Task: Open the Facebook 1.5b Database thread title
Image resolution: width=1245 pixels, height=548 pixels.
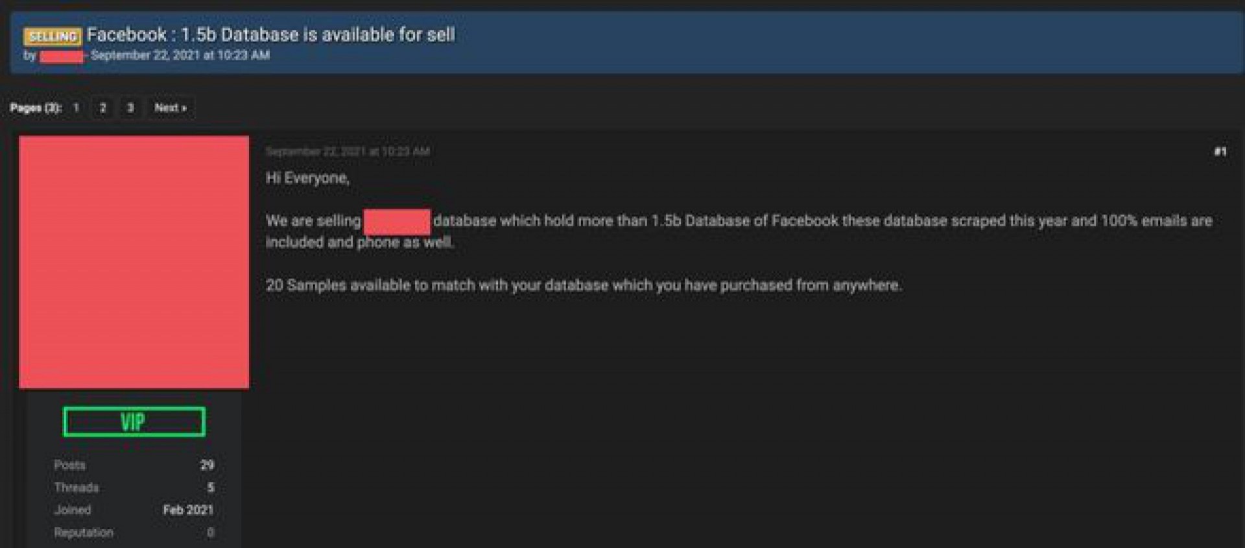Action: pyautogui.click(x=270, y=34)
